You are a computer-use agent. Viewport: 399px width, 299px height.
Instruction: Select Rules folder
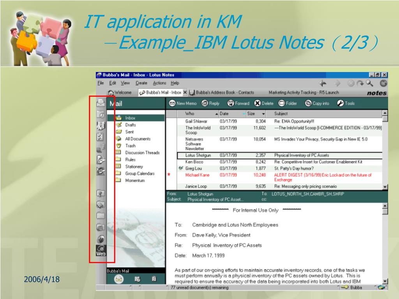coord(130,159)
